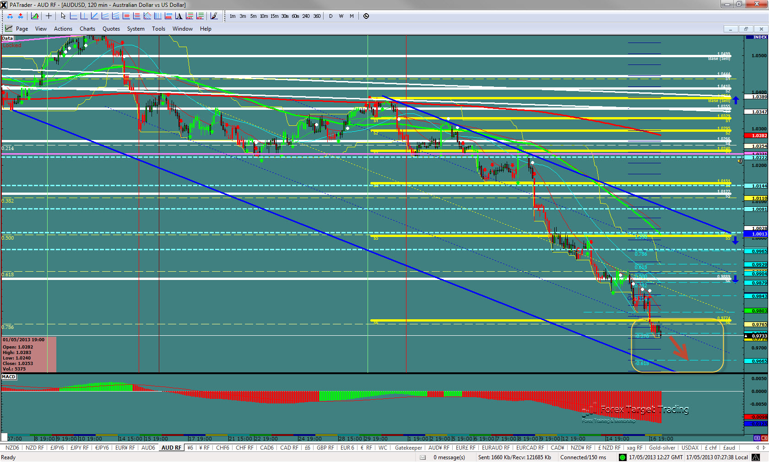The width and height of the screenshot is (769, 462).
Task: Select the vertical line drawing tool
Action: point(84,16)
